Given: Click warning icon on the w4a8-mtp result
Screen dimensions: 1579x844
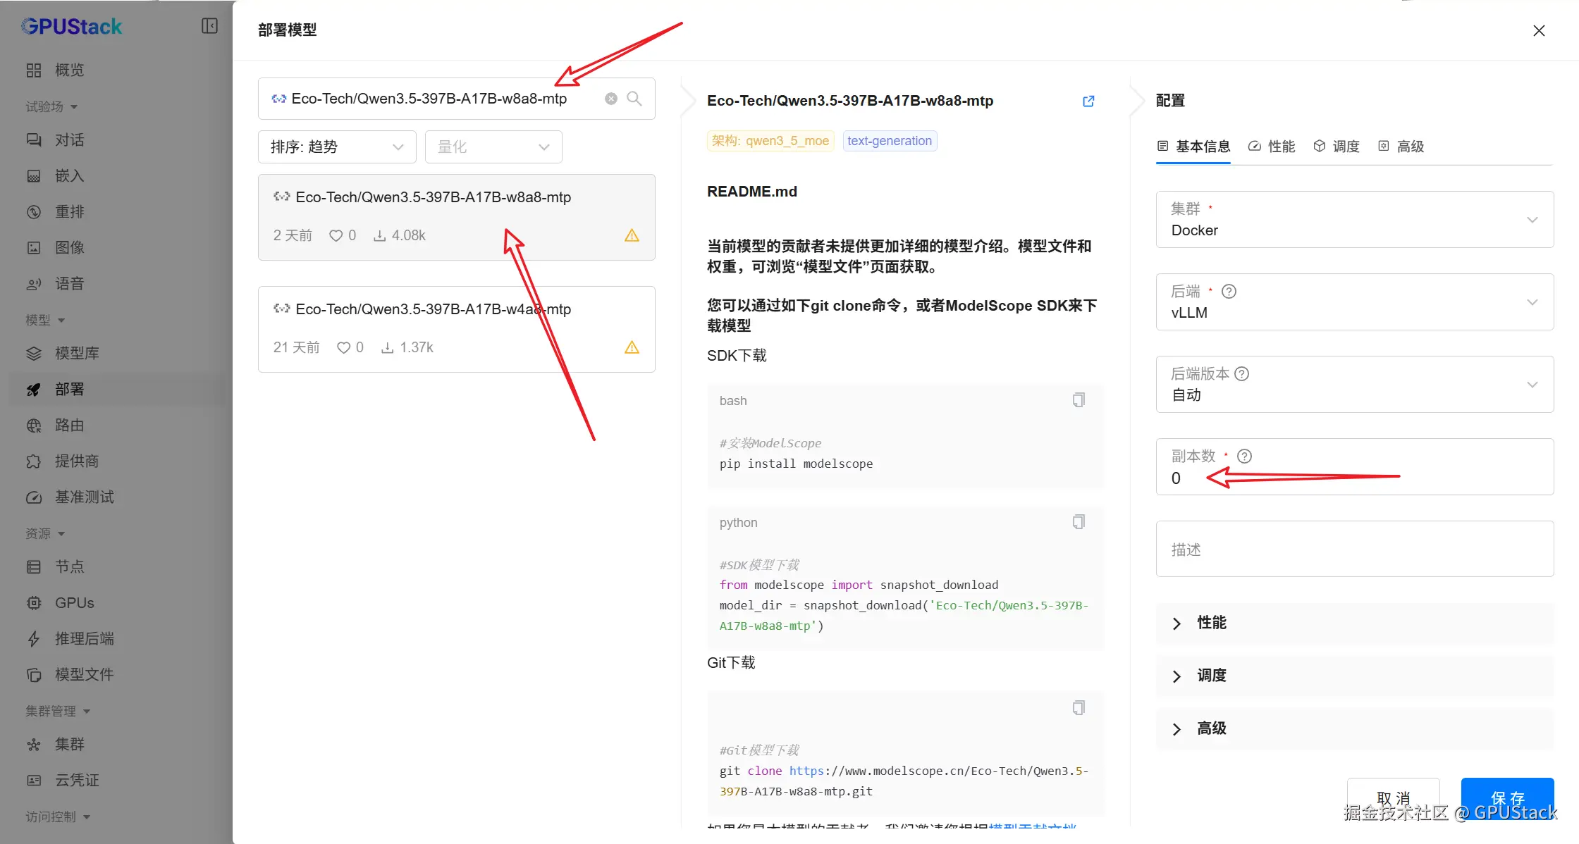Looking at the screenshot, I should (632, 347).
